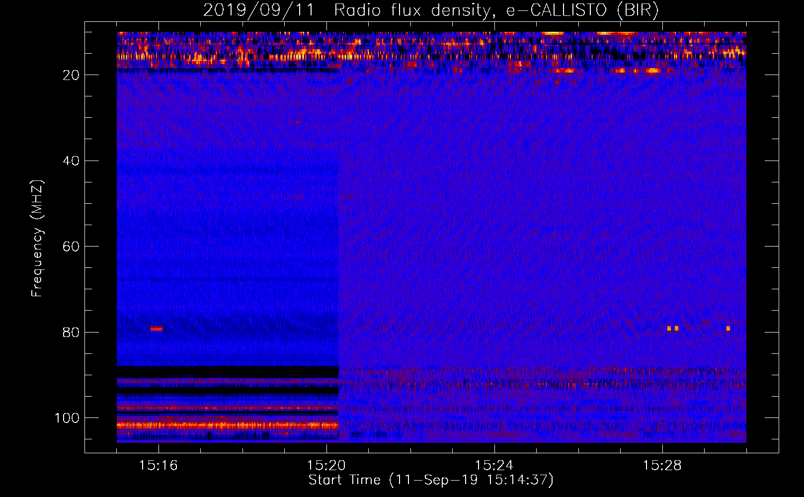Viewport: 804px width, 497px height.
Task: Click the y-axis tick label '60'
Action: point(71,247)
